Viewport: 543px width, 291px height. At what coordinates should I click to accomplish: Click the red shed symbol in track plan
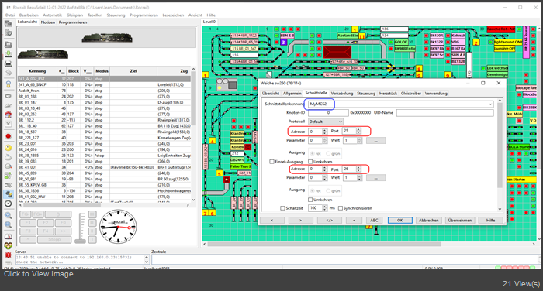coord(337,52)
